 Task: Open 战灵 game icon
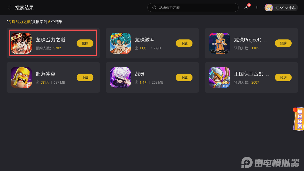coord(120,77)
